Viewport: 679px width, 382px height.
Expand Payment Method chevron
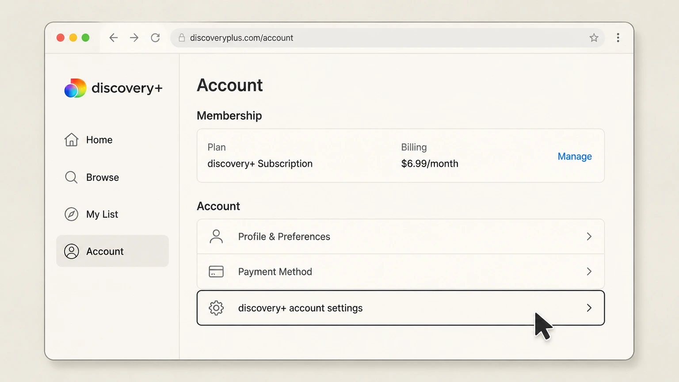click(589, 271)
